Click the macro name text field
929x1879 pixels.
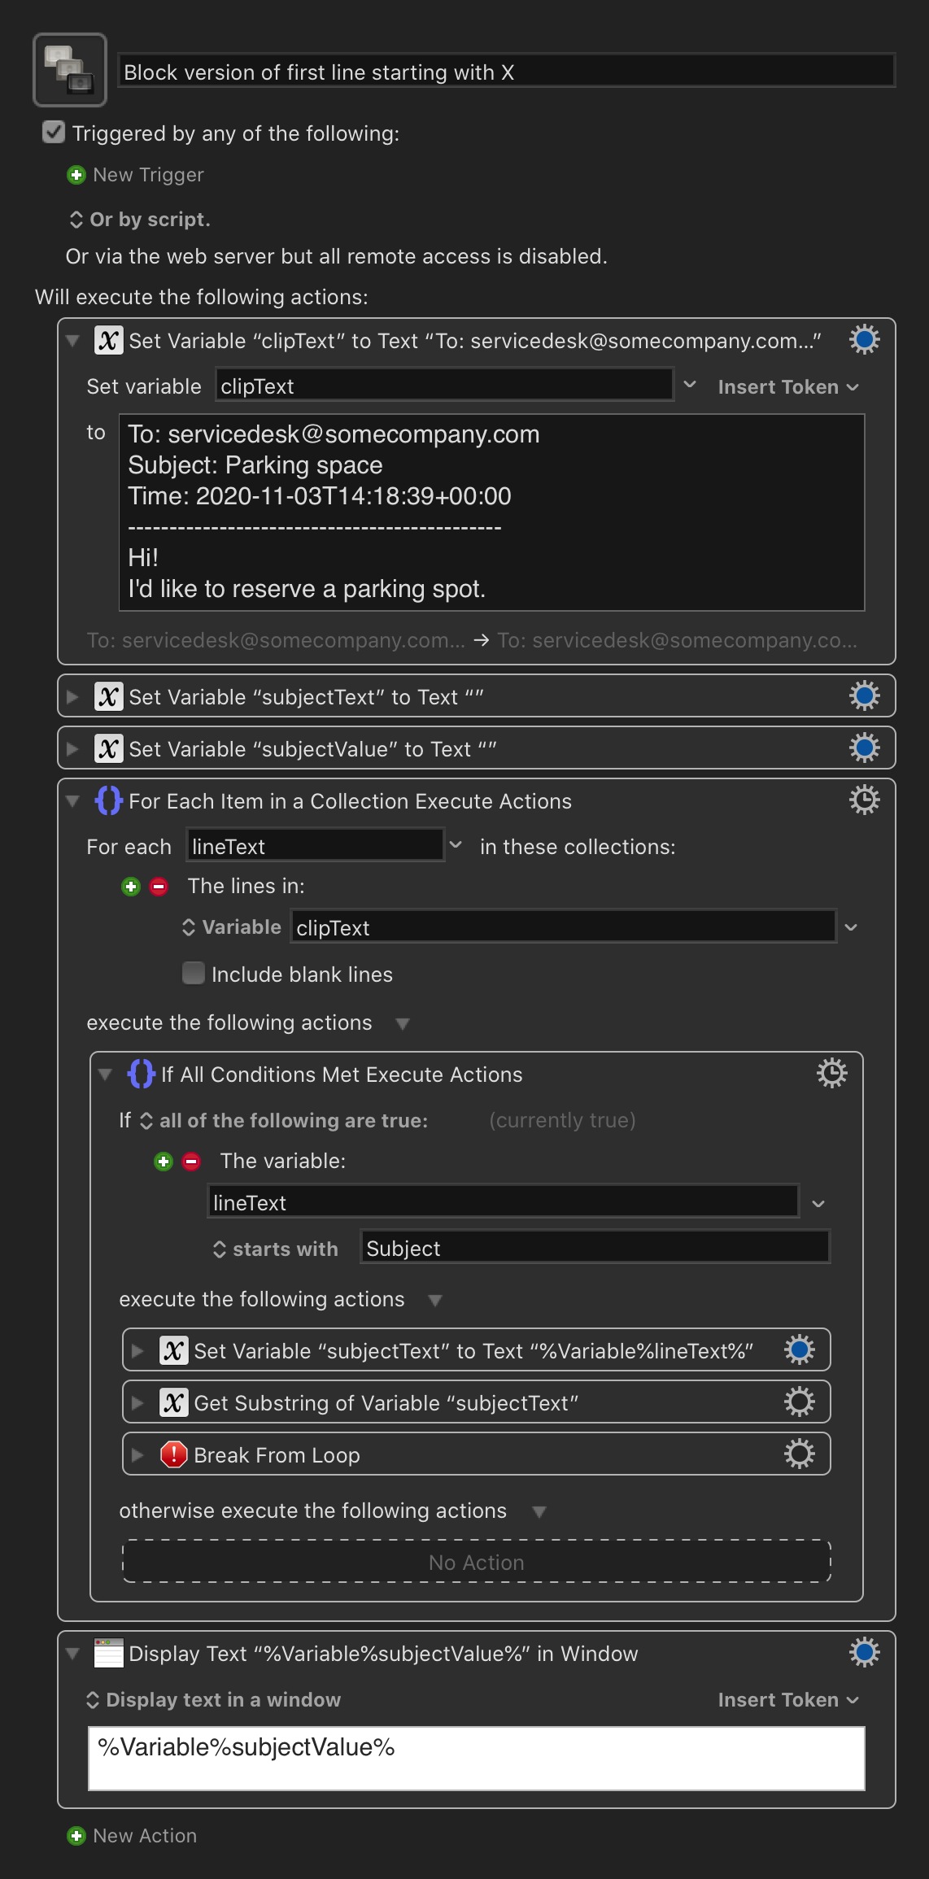[506, 72]
